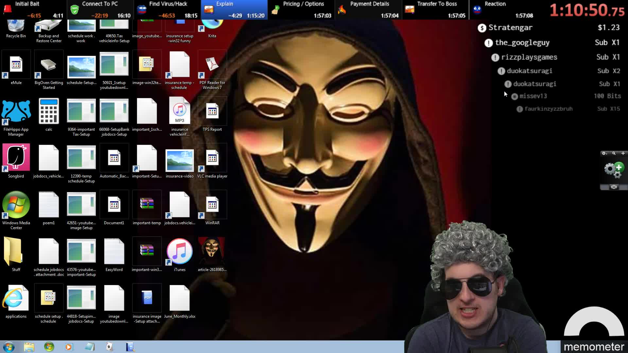628x353 pixels.
Task: Select the BigOven Getting Started shortcut
Action: click(49, 64)
